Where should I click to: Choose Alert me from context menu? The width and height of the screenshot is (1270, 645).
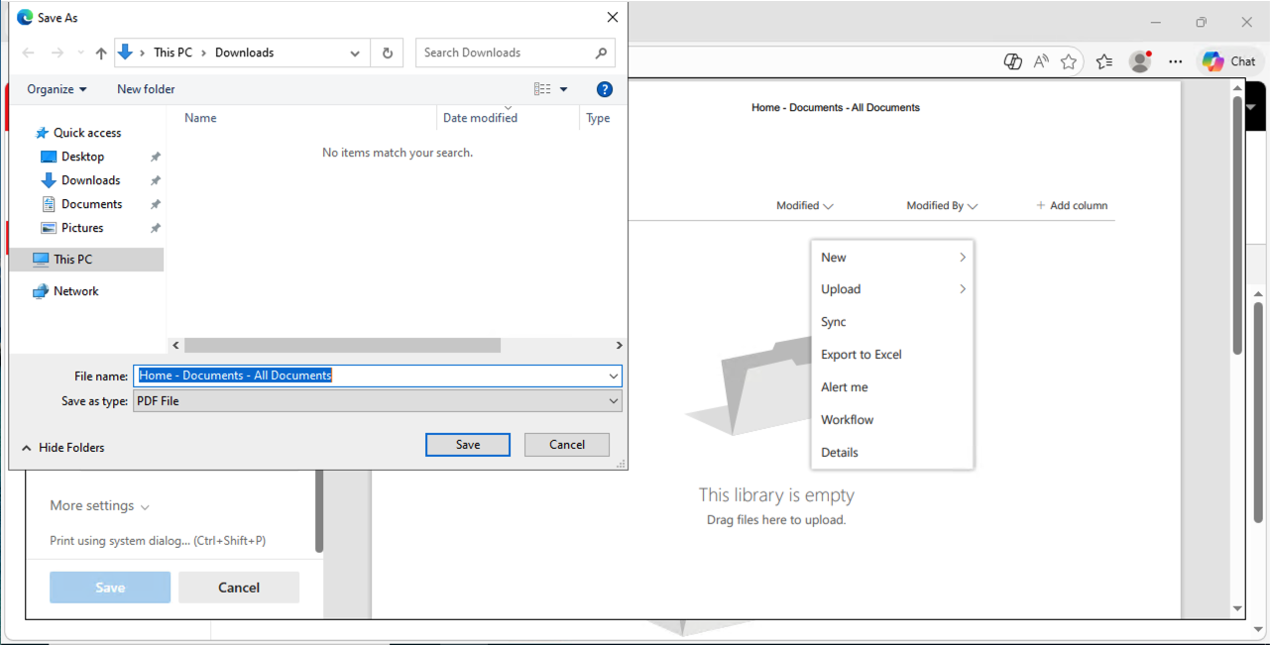tap(892, 387)
